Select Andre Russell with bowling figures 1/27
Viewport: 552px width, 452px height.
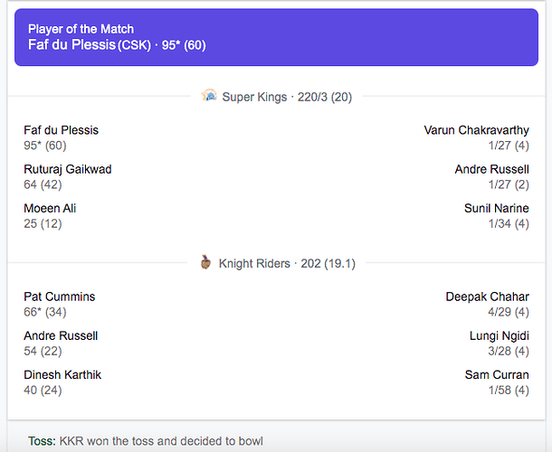click(x=491, y=169)
